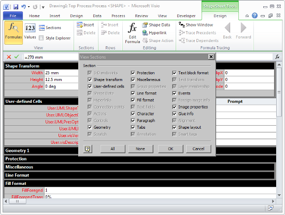Toggle Text block format checkbox

174,73
